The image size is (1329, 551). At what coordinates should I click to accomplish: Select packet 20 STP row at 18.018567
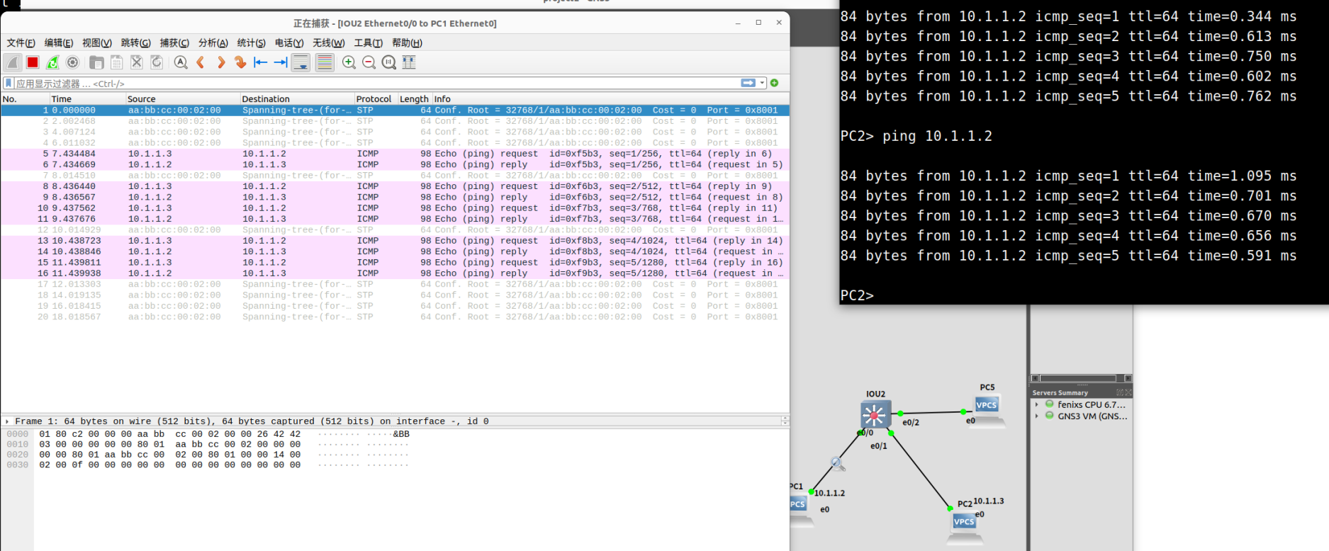(x=395, y=317)
